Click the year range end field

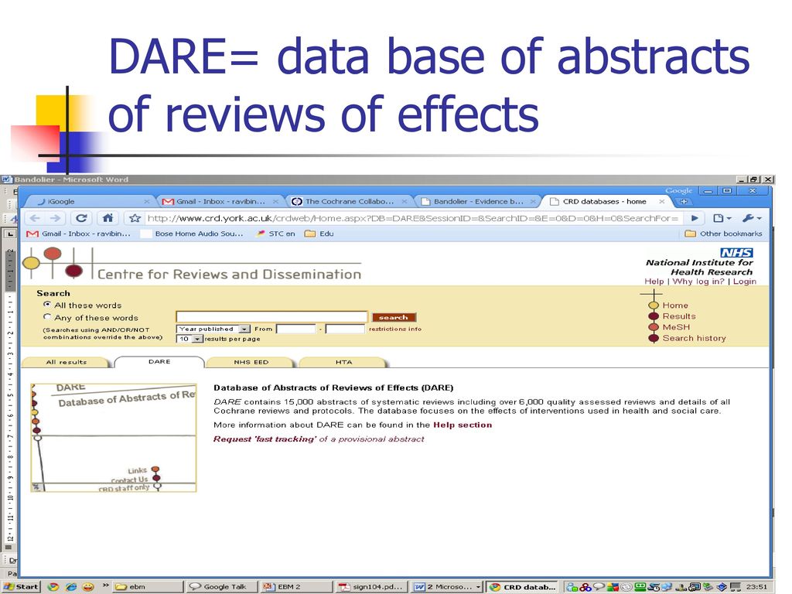tap(345, 329)
